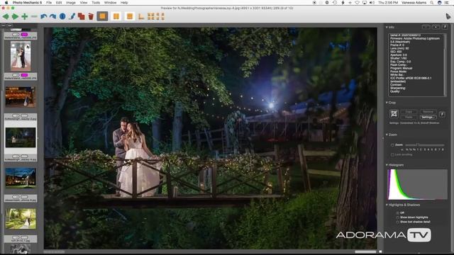Screen dimensions: 454x255
Task: Collapse the Highlights & Shadows section
Action: point(387,205)
